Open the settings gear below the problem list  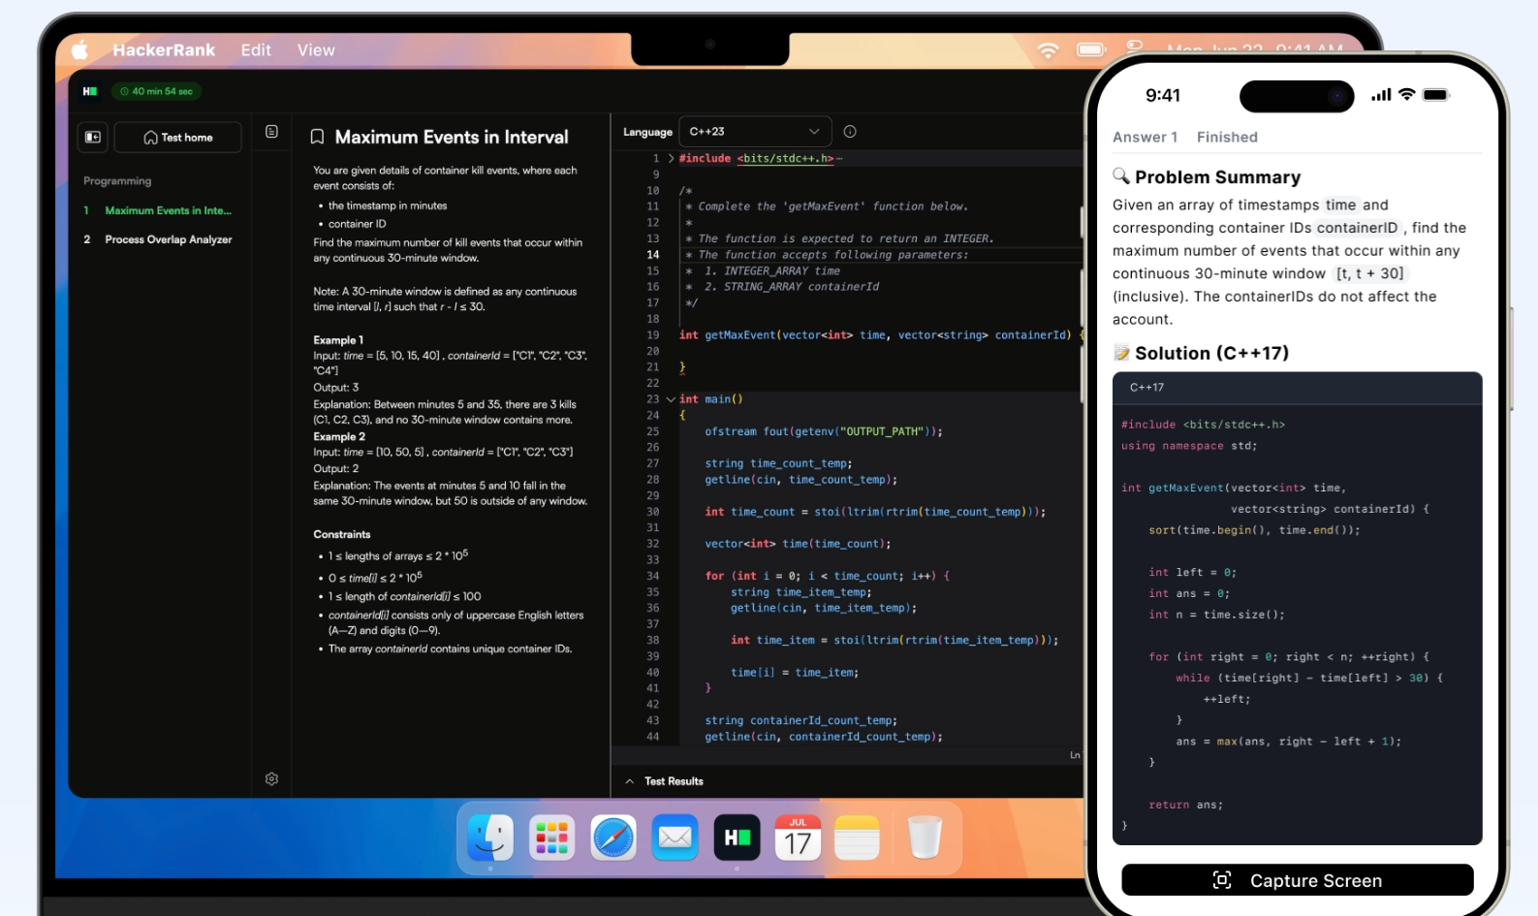click(x=271, y=778)
